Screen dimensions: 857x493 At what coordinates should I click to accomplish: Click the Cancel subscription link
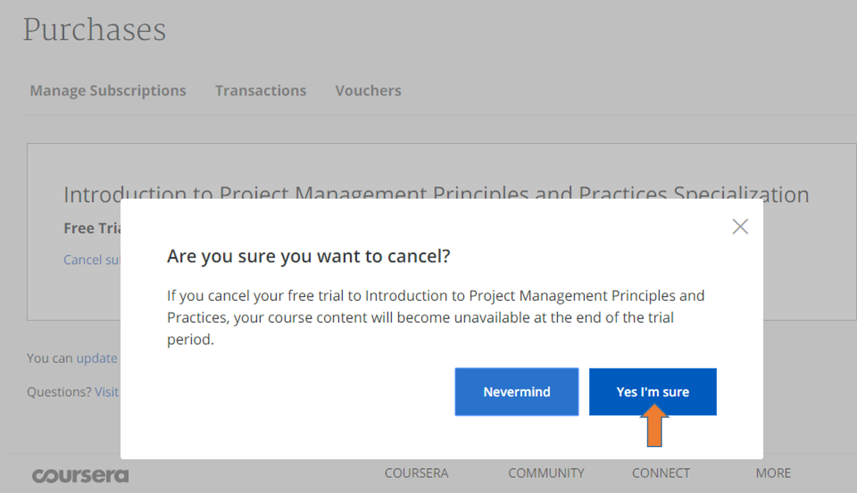(x=92, y=259)
